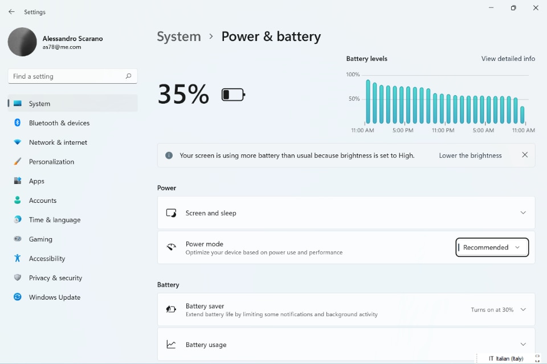Go to Time & language settings
The height and width of the screenshot is (364, 547).
pyautogui.click(x=55, y=220)
